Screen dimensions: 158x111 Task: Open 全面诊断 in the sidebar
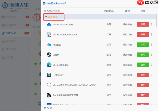pos(15,17)
